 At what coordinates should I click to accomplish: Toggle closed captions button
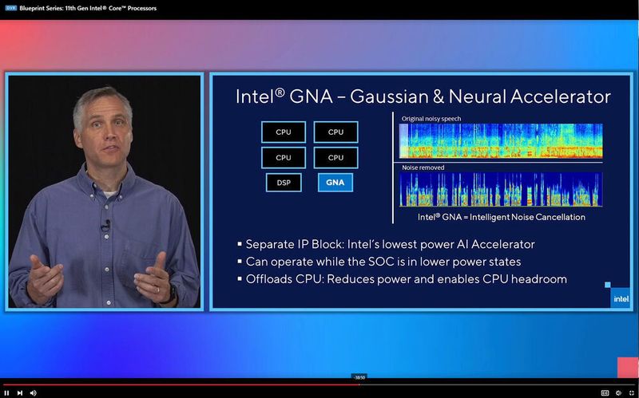[x=605, y=392]
